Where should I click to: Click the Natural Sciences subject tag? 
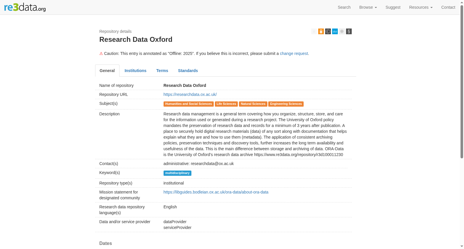click(253, 104)
